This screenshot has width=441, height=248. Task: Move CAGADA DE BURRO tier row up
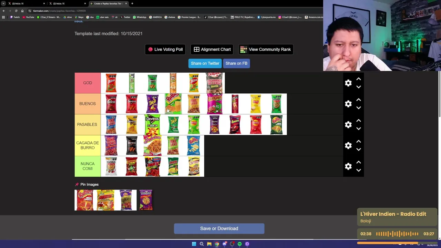(x=359, y=142)
